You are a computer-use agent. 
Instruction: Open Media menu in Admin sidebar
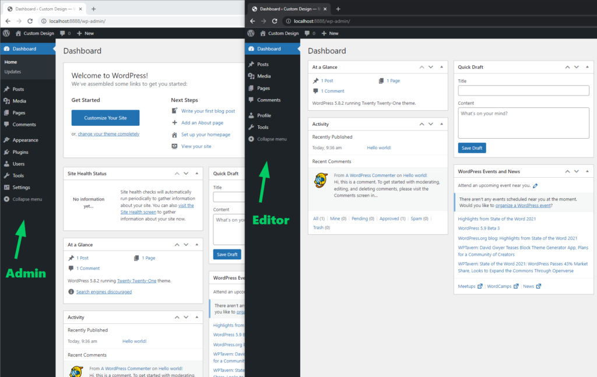[x=19, y=101]
